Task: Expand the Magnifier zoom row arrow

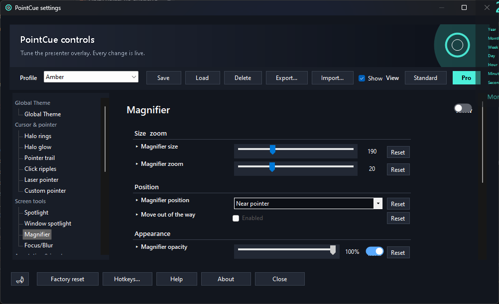Action: pos(137,164)
